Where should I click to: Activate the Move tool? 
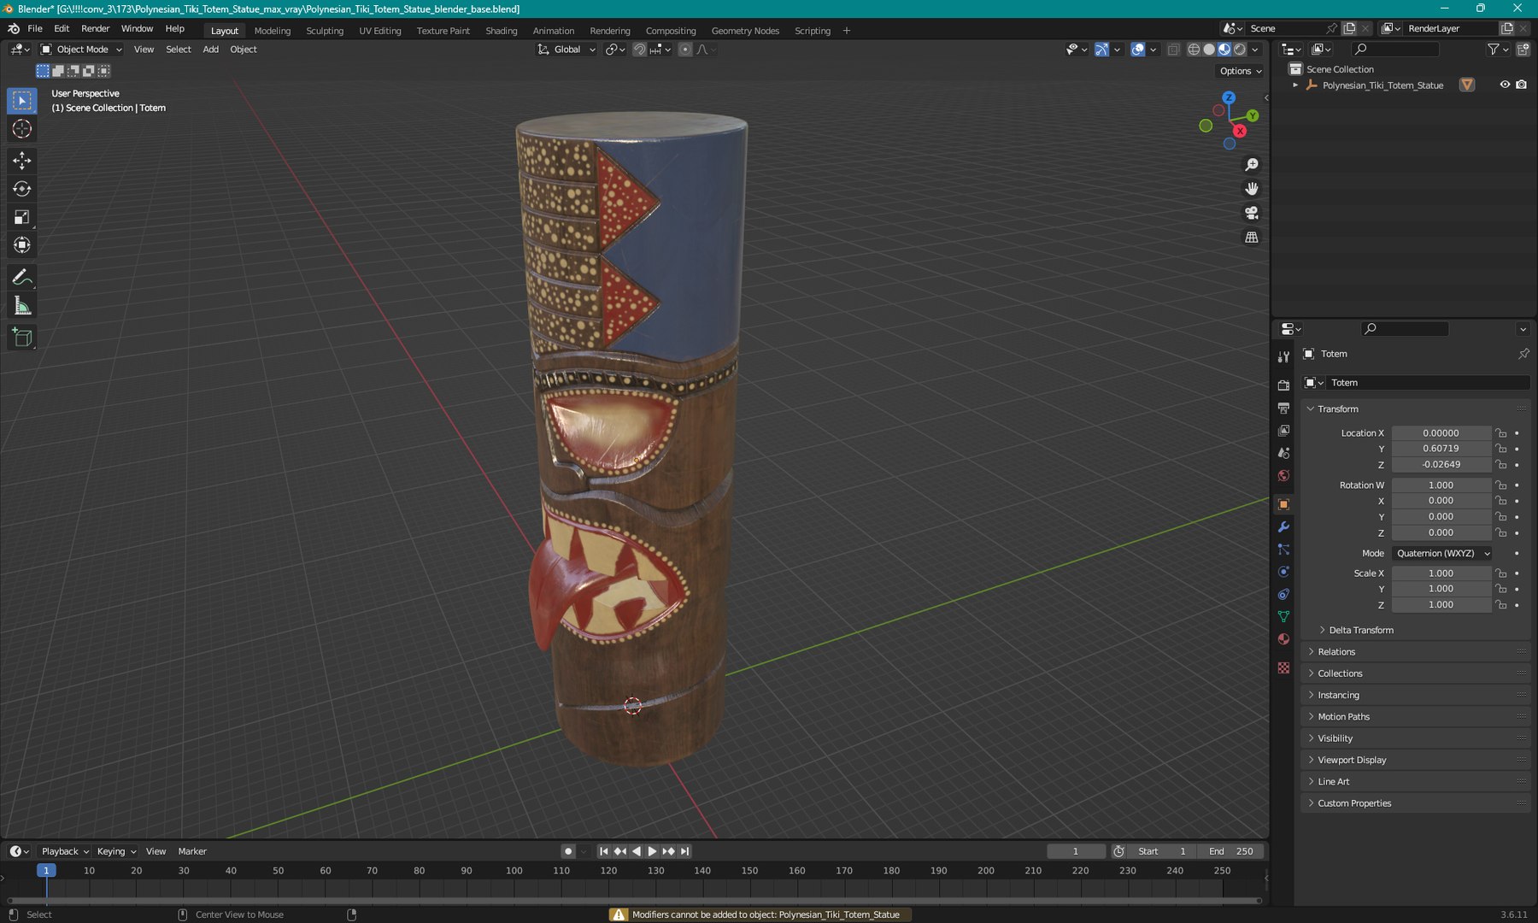(22, 160)
